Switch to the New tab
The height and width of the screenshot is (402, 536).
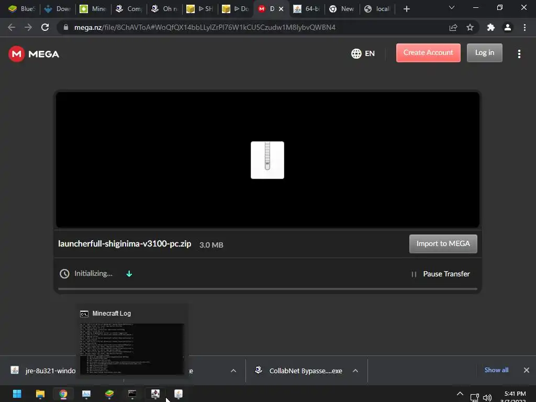(342, 9)
